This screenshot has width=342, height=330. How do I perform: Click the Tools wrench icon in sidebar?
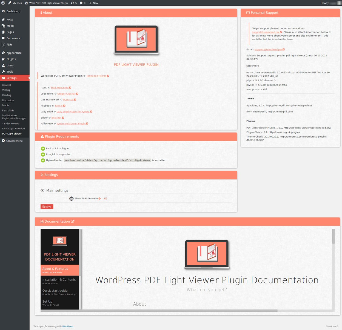point(4,71)
